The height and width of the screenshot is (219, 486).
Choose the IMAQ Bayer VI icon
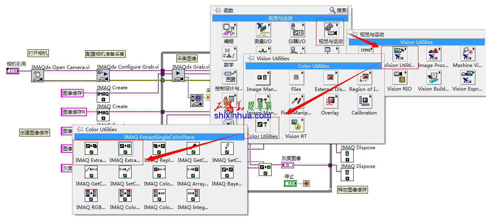227,172
